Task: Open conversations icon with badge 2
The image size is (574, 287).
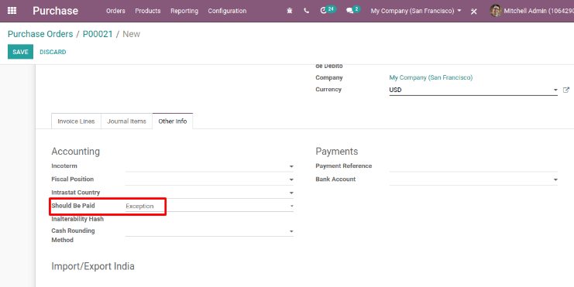Action: coord(353,10)
